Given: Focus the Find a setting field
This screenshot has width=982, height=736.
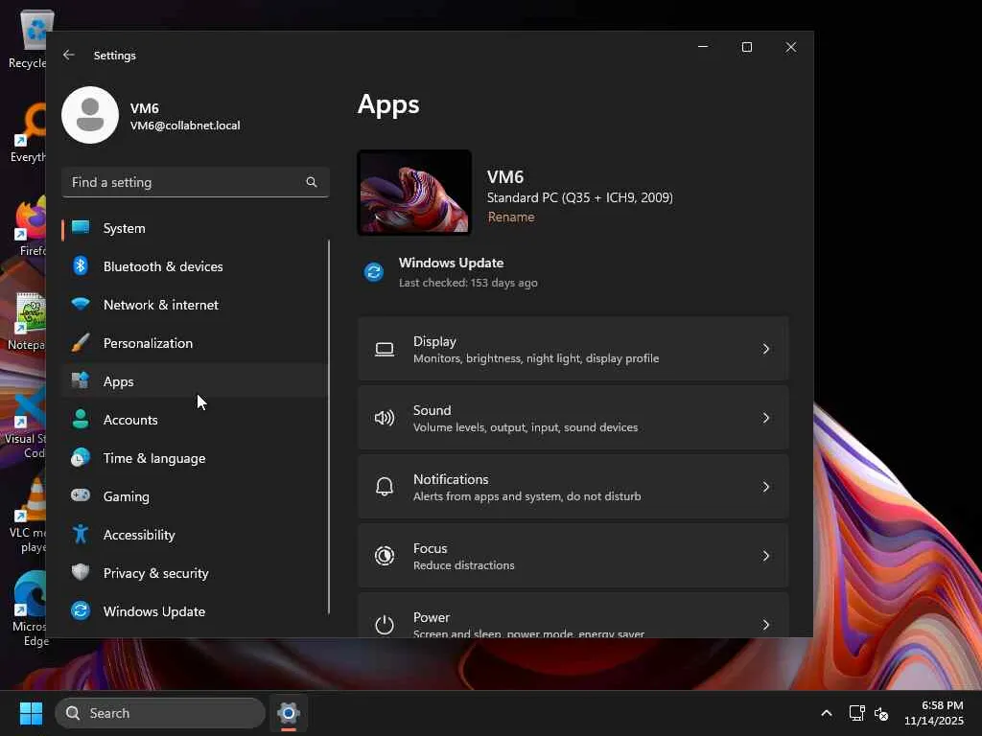Looking at the screenshot, I should [x=182, y=182].
